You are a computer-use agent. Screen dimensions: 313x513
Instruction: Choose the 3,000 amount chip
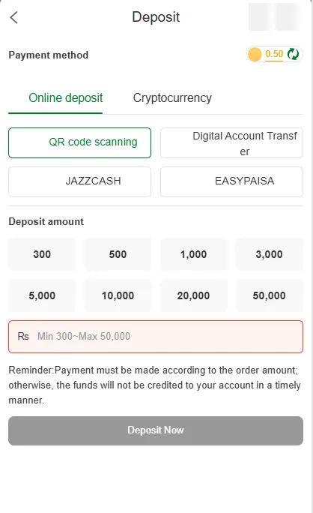[270, 254]
